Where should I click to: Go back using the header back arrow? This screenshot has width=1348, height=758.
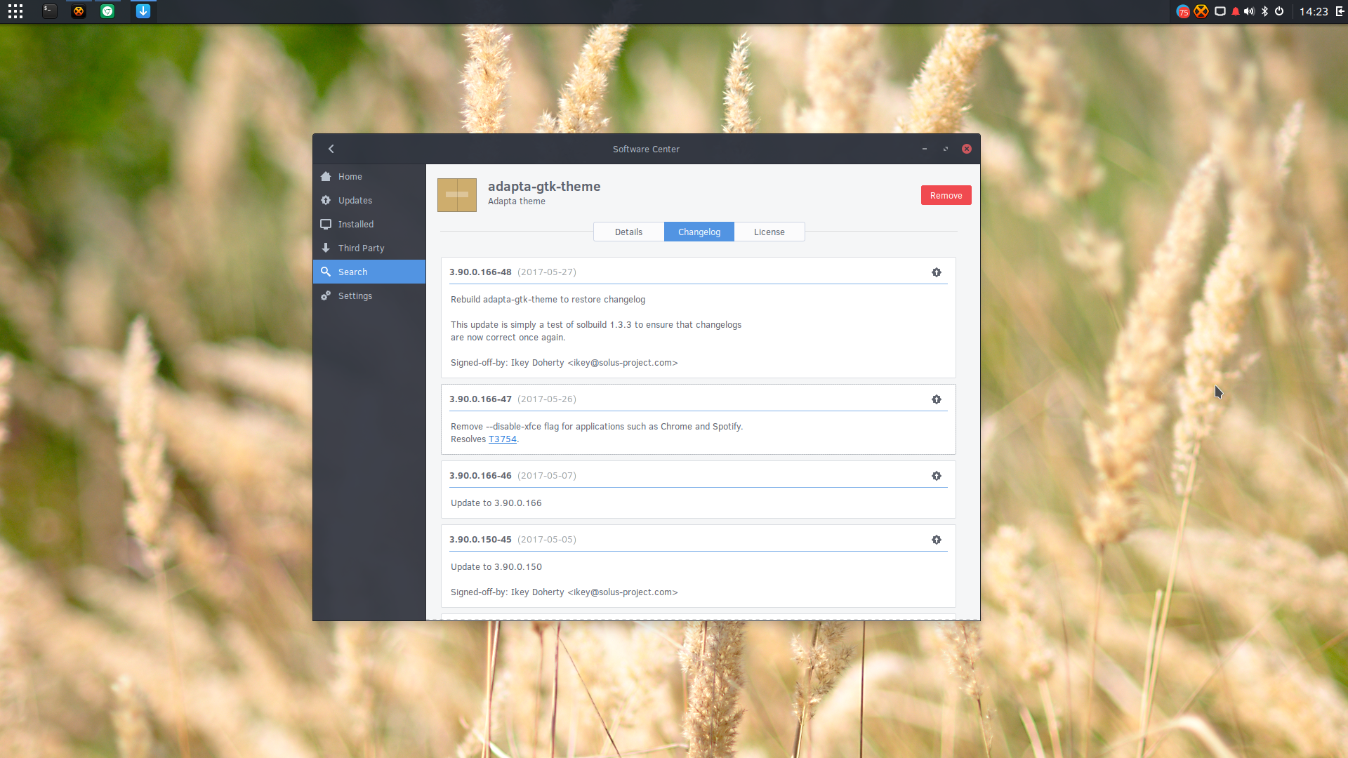(331, 149)
